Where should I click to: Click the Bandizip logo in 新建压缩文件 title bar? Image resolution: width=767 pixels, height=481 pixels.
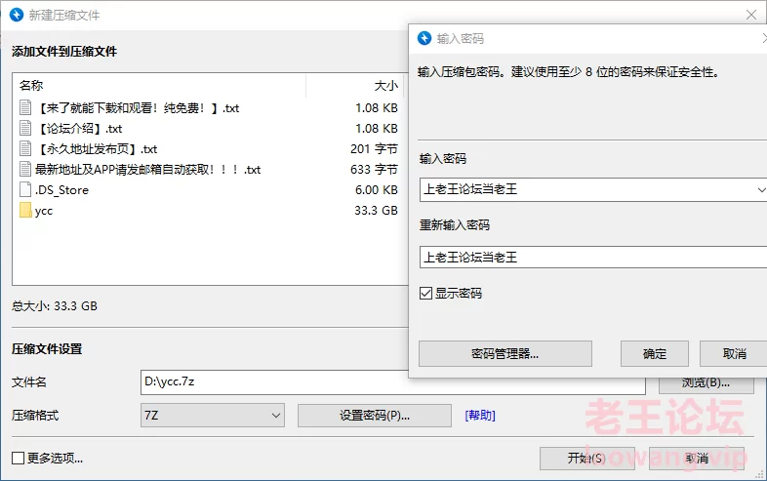click(17, 15)
